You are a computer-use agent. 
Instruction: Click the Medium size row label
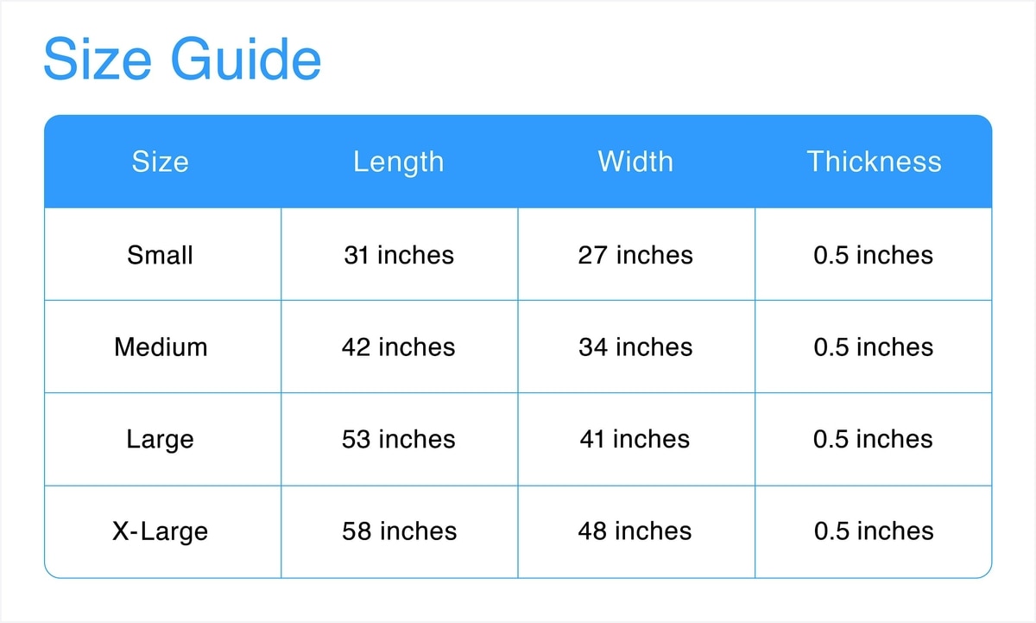(161, 347)
